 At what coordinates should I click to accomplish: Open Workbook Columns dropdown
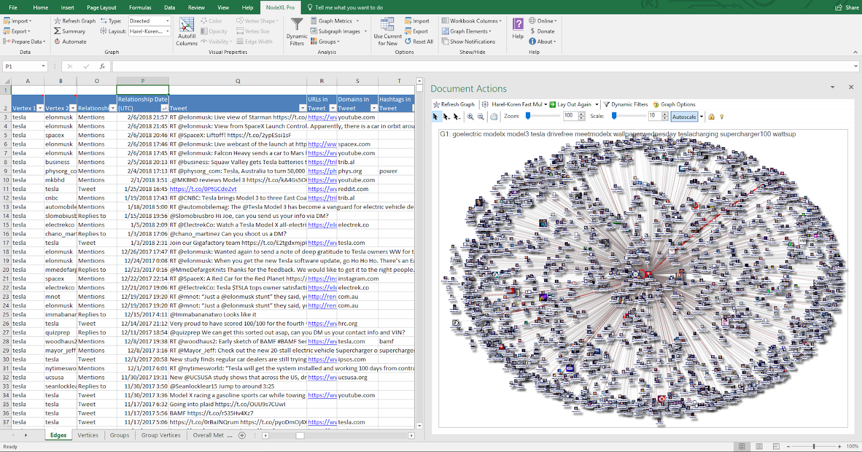point(471,21)
